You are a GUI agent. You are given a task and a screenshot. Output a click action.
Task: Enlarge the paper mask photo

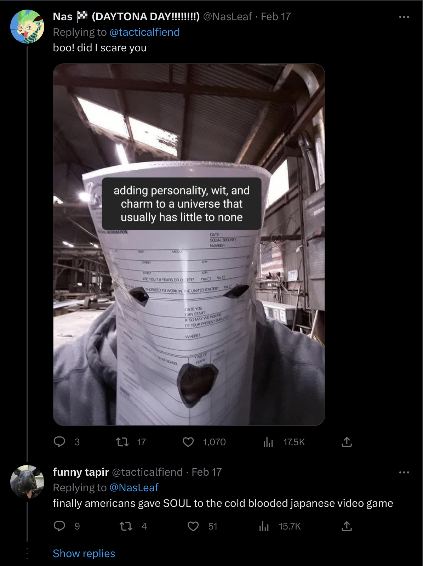tap(189, 244)
